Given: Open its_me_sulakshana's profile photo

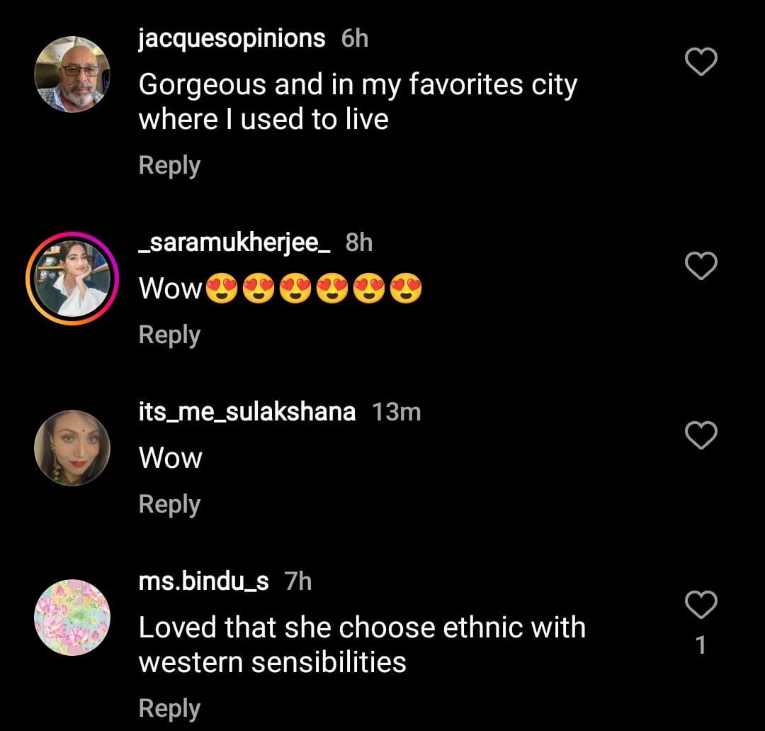Looking at the screenshot, I should [x=72, y=448].
